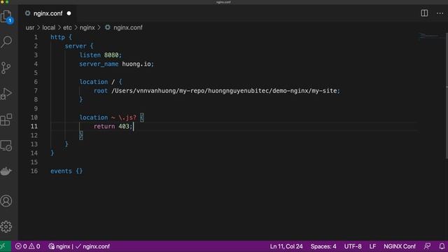Click the 'huong.io' server name value
This screenshot has width=448, height=252.
click(136, 64)
